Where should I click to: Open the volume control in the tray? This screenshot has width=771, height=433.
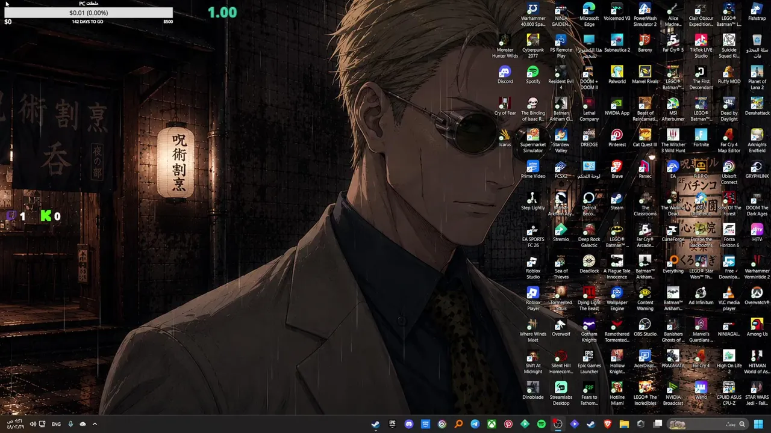click(x=33, y=424)
